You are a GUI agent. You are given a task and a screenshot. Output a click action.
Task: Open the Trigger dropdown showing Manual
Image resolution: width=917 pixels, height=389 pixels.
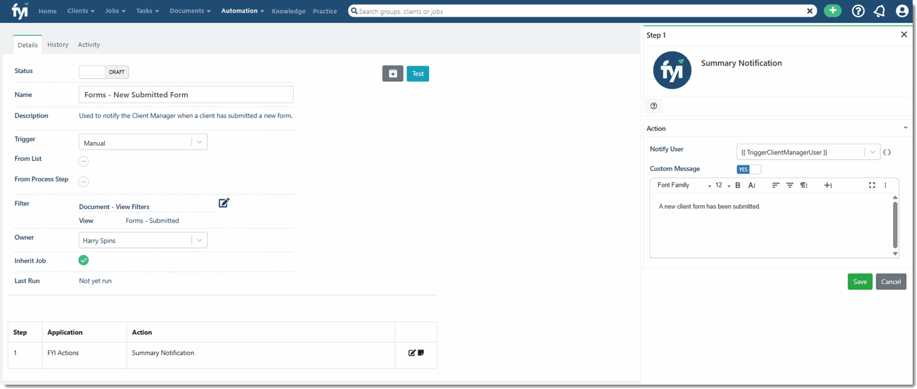[143, 142]
